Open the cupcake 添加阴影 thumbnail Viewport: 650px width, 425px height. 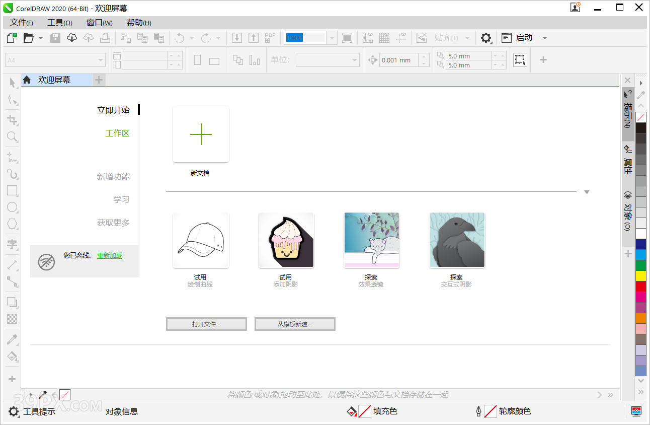(286, 240)
